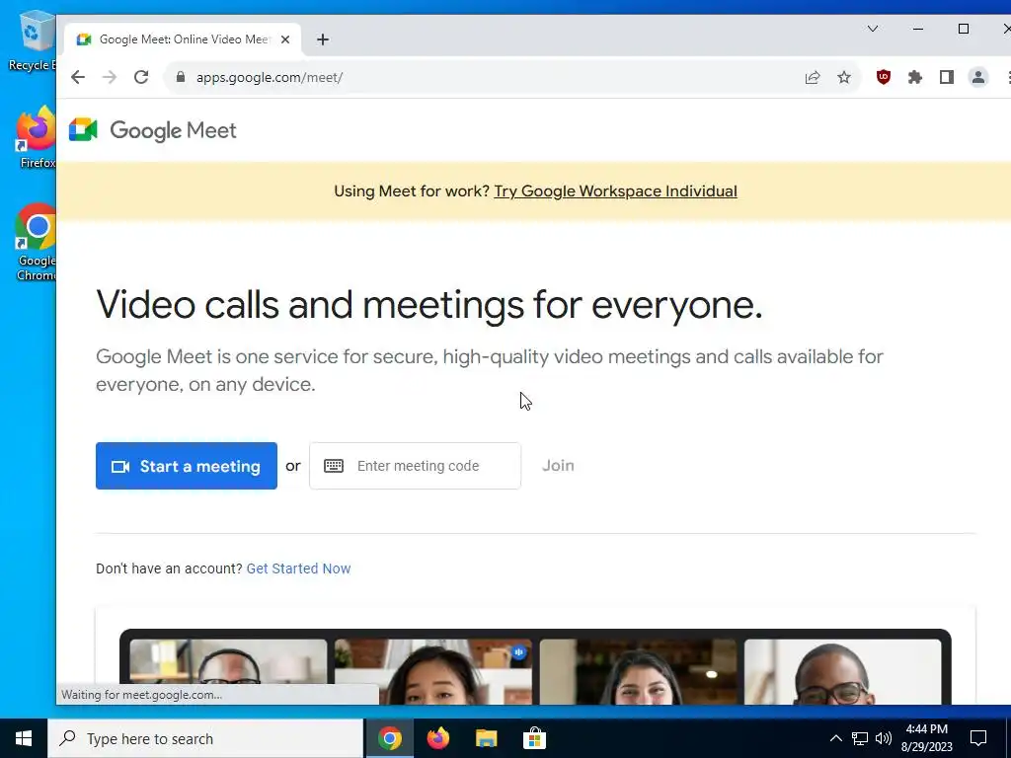Expand the tab search chevron
The height and width of the screenshot is (758, 1011).
(873, 29)
